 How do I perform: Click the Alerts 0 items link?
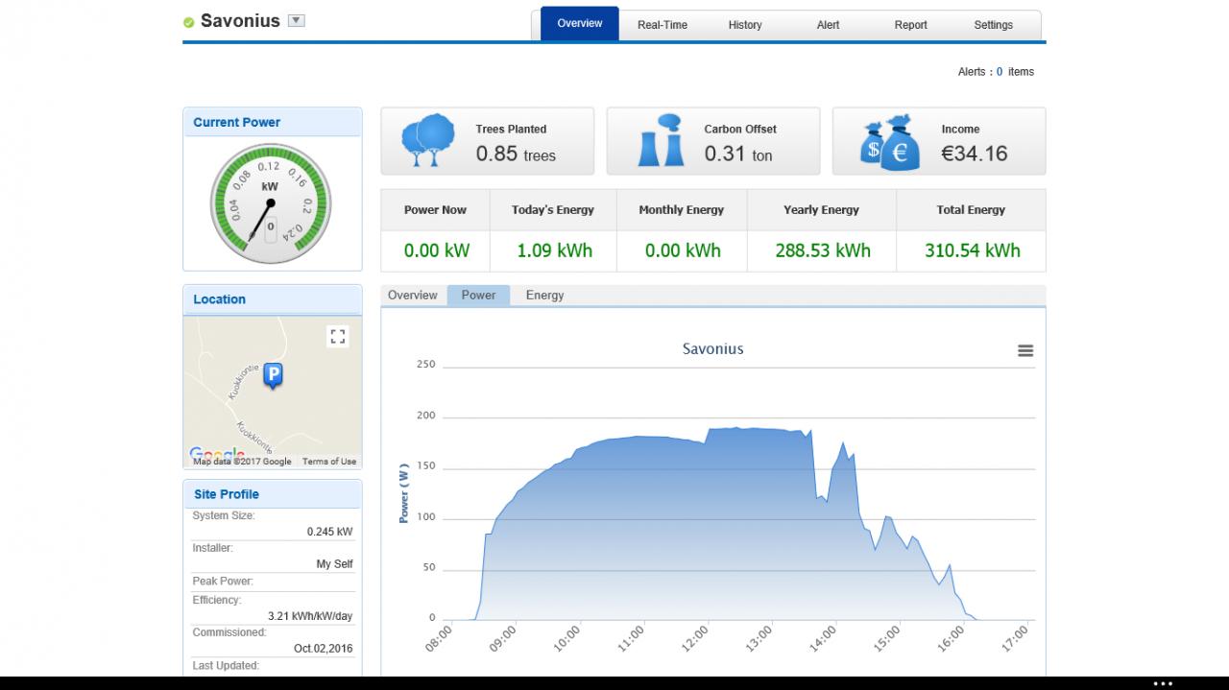pyautogui.click(x=996, y=72)
